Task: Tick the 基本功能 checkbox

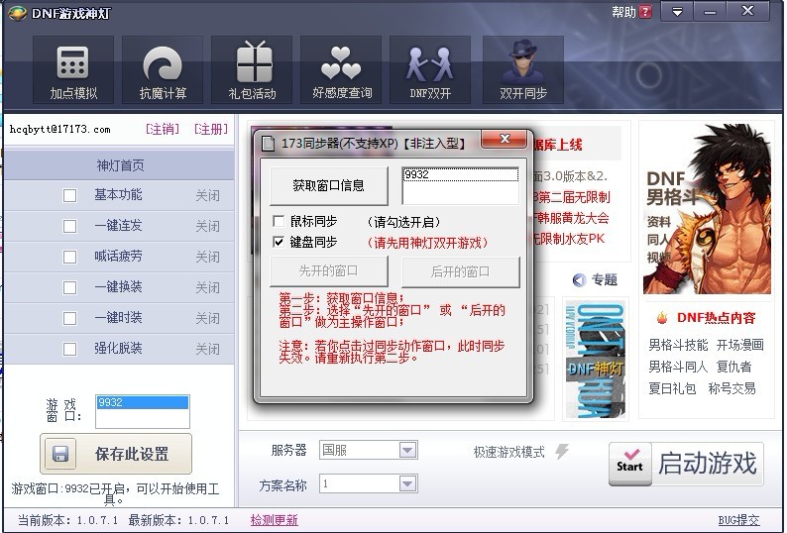Action: point(69,195)
